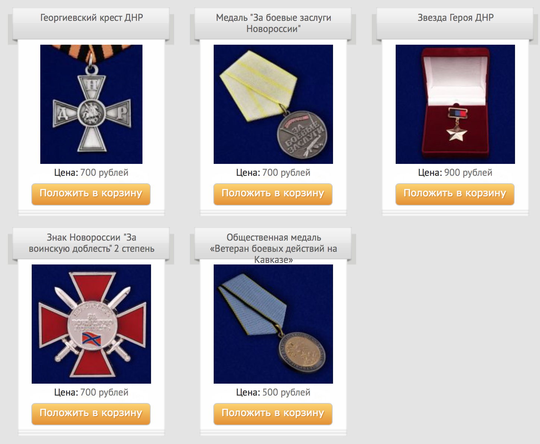Image resolution: width=540 pixels, height=444 pixels.
Task: Select the 500 рублей price text
Action: 286,392
